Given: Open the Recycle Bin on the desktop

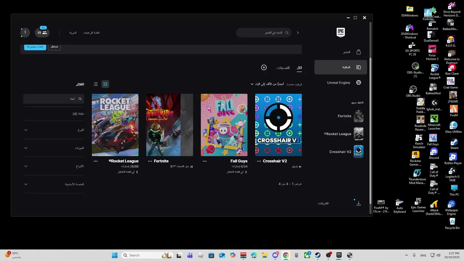Looking at the screenshot, I should pyautogui.click(x=452, y=224).
